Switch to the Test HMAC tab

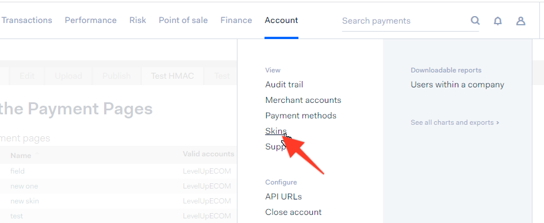[173, 76]
